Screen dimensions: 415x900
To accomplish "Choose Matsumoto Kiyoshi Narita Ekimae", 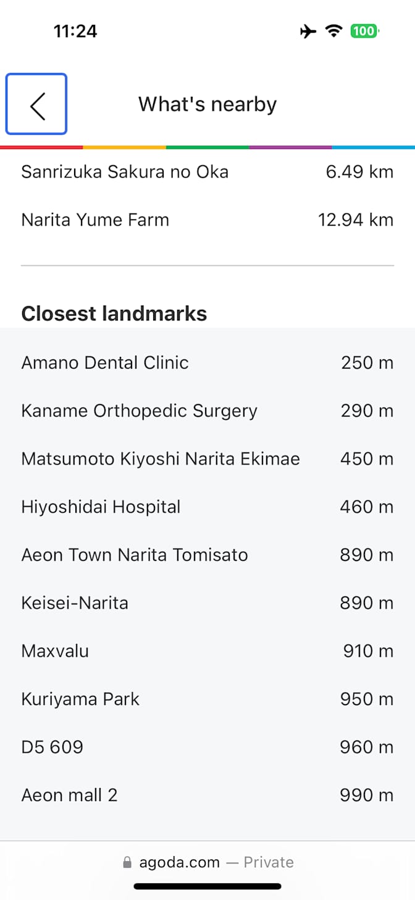I will click(161, 459).
